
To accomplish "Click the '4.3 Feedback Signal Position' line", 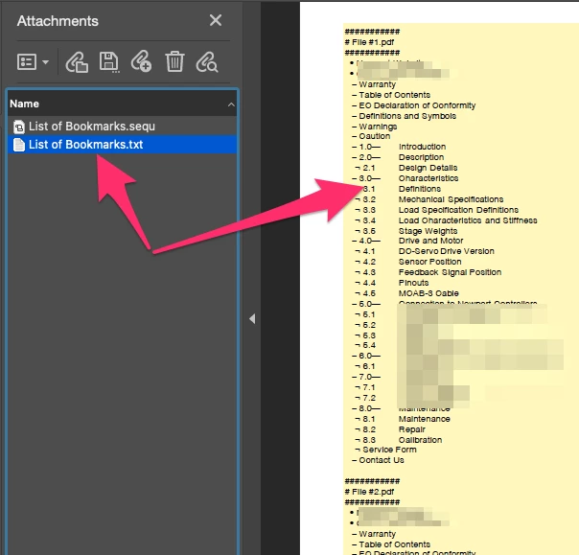I will (x=428, y=272).
